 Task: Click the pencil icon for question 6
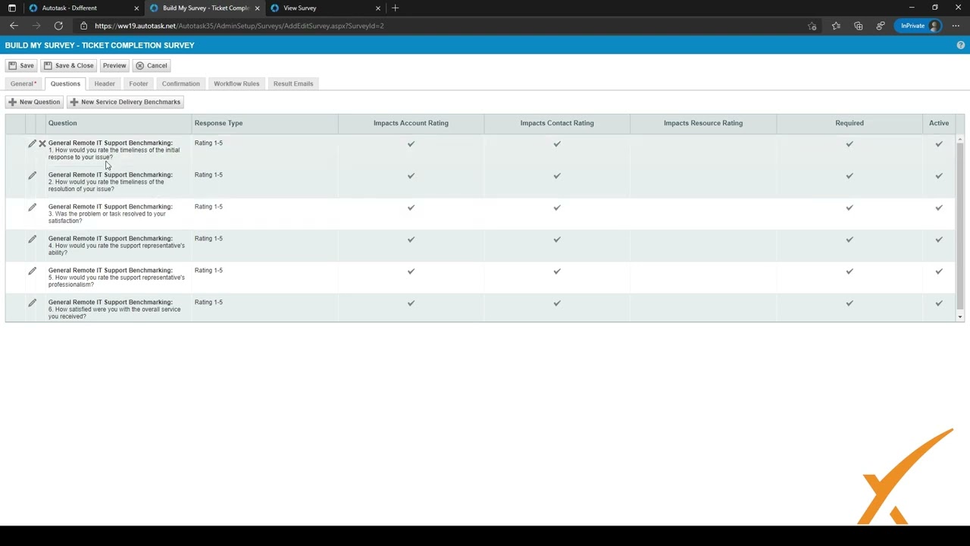(x=32, y=303)
